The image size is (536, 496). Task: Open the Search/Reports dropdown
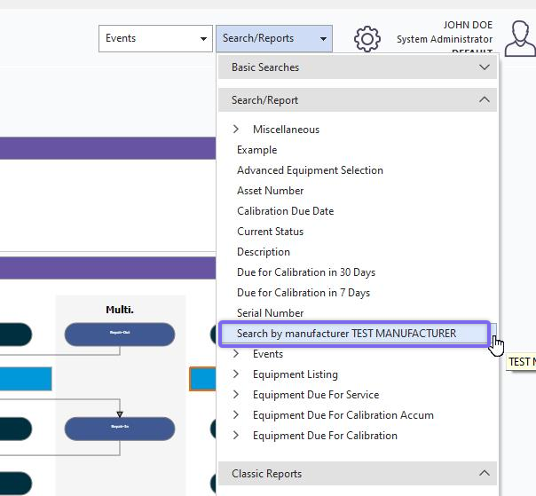pos(273,38)
